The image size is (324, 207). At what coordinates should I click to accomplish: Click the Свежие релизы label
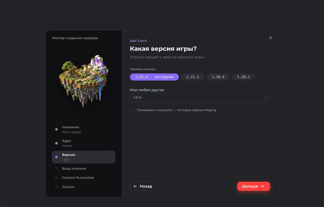point(143,69)
